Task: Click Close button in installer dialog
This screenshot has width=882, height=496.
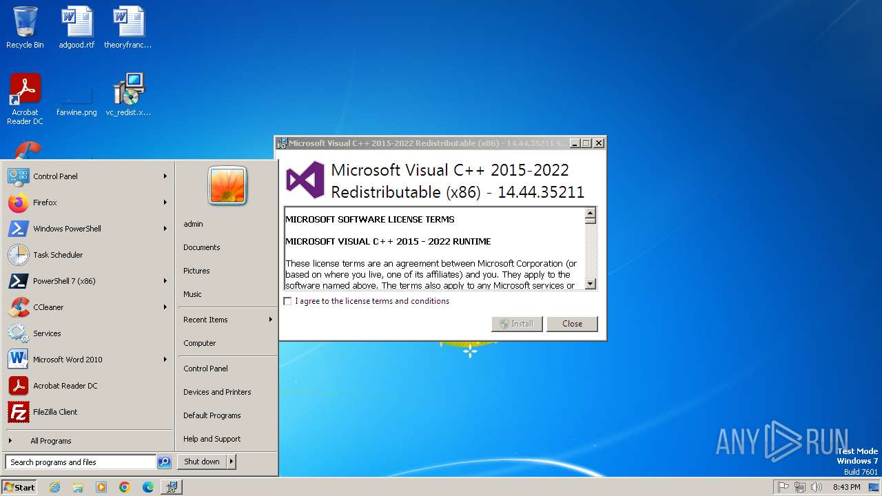Action: click(x=572, y=324)
